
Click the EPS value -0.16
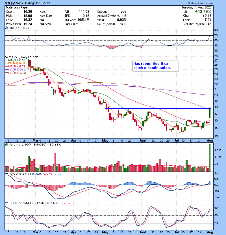pos(85,16)
